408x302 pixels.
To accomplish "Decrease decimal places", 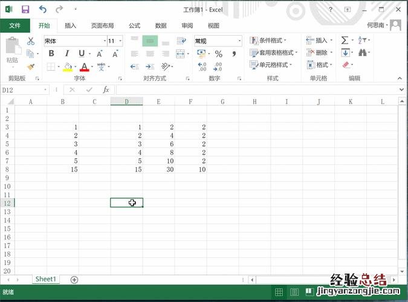I will (218, 67).
